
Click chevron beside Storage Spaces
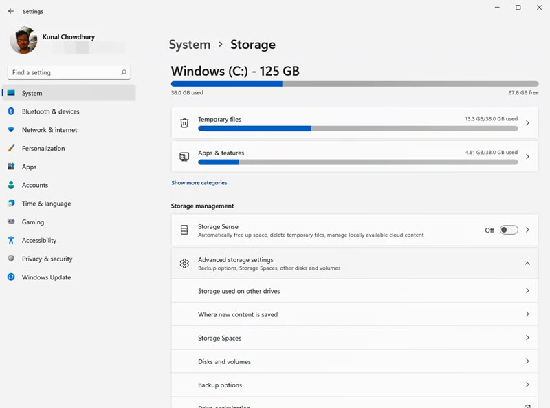[527, 338]
